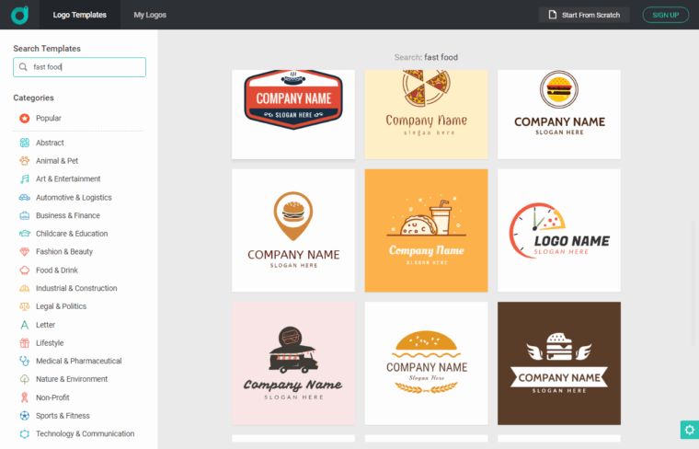Click the Medical & Pharmaceutical stethoscope icon

point(25,362)
